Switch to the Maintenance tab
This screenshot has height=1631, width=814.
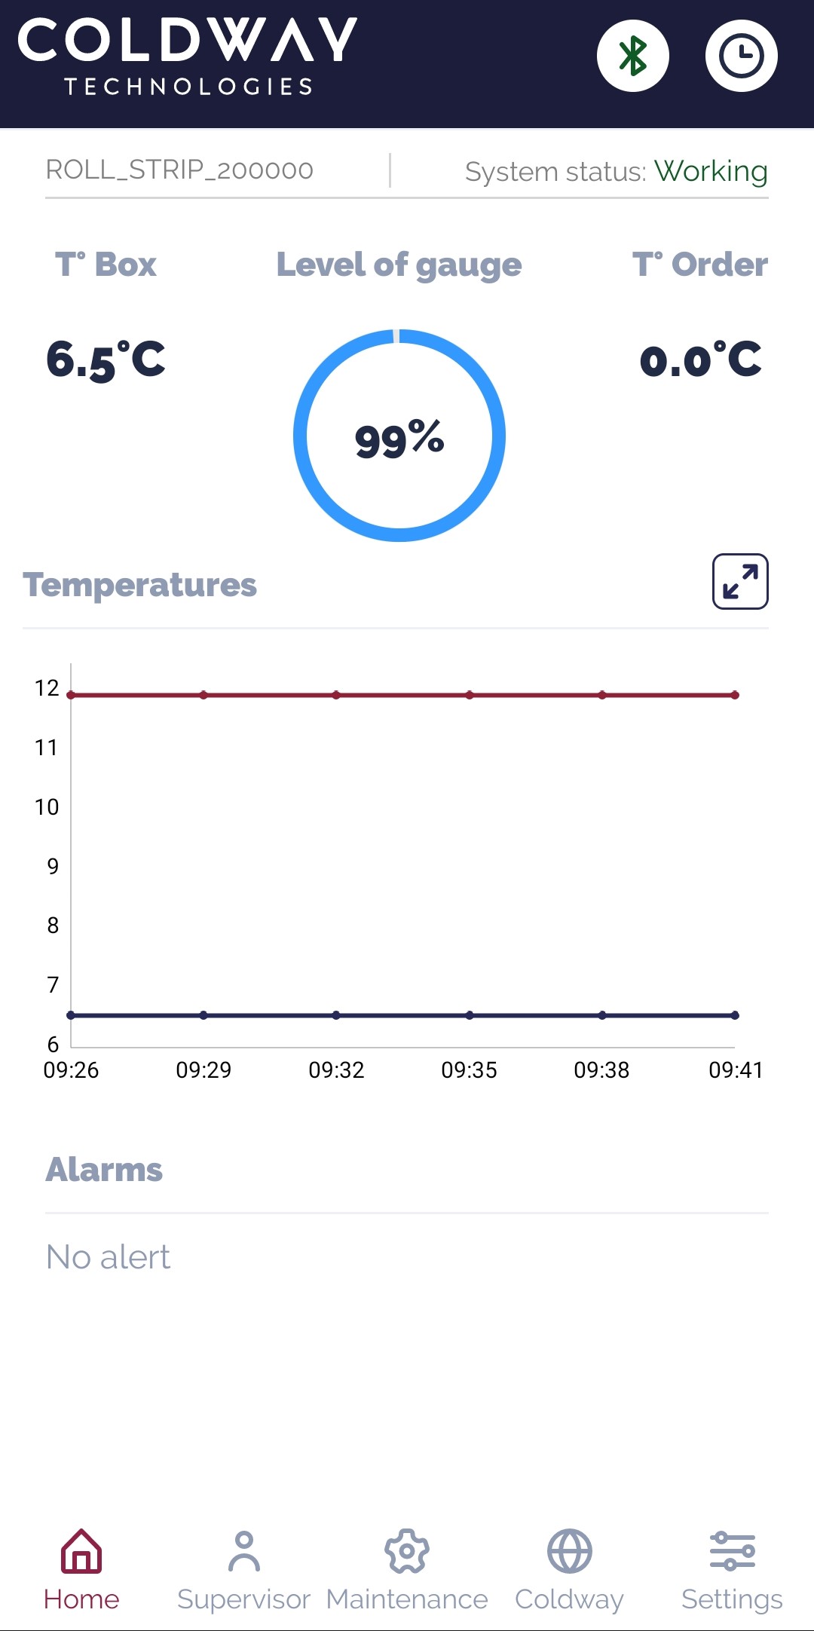click(x=407, y=1569)
